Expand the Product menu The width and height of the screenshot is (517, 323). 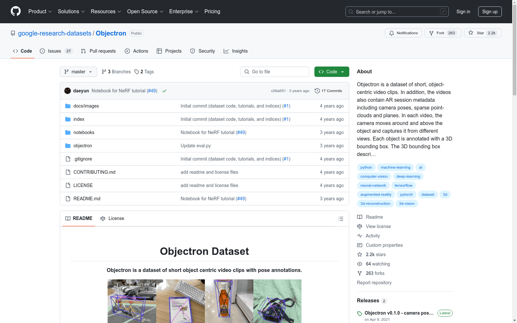click(x=40, y=12)
